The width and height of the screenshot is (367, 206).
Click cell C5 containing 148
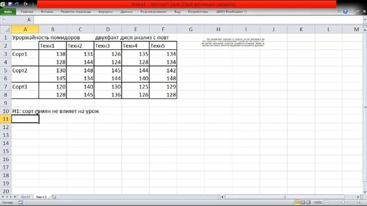(x=80, y=70)
